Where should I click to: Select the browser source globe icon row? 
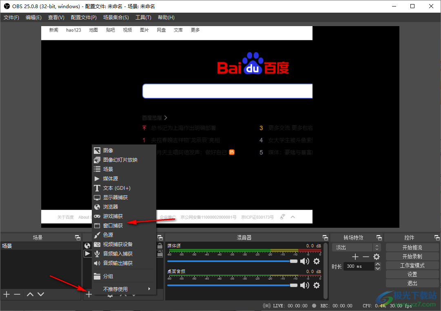[x=87, y=246]
